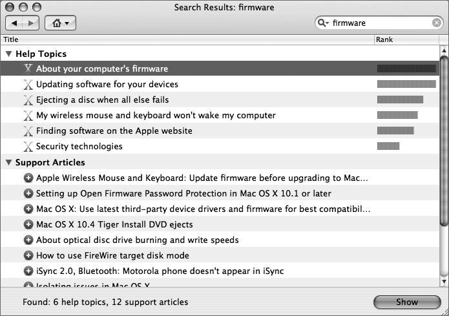
Task: Click the scroll up arrow
Action: pos(444,50)
